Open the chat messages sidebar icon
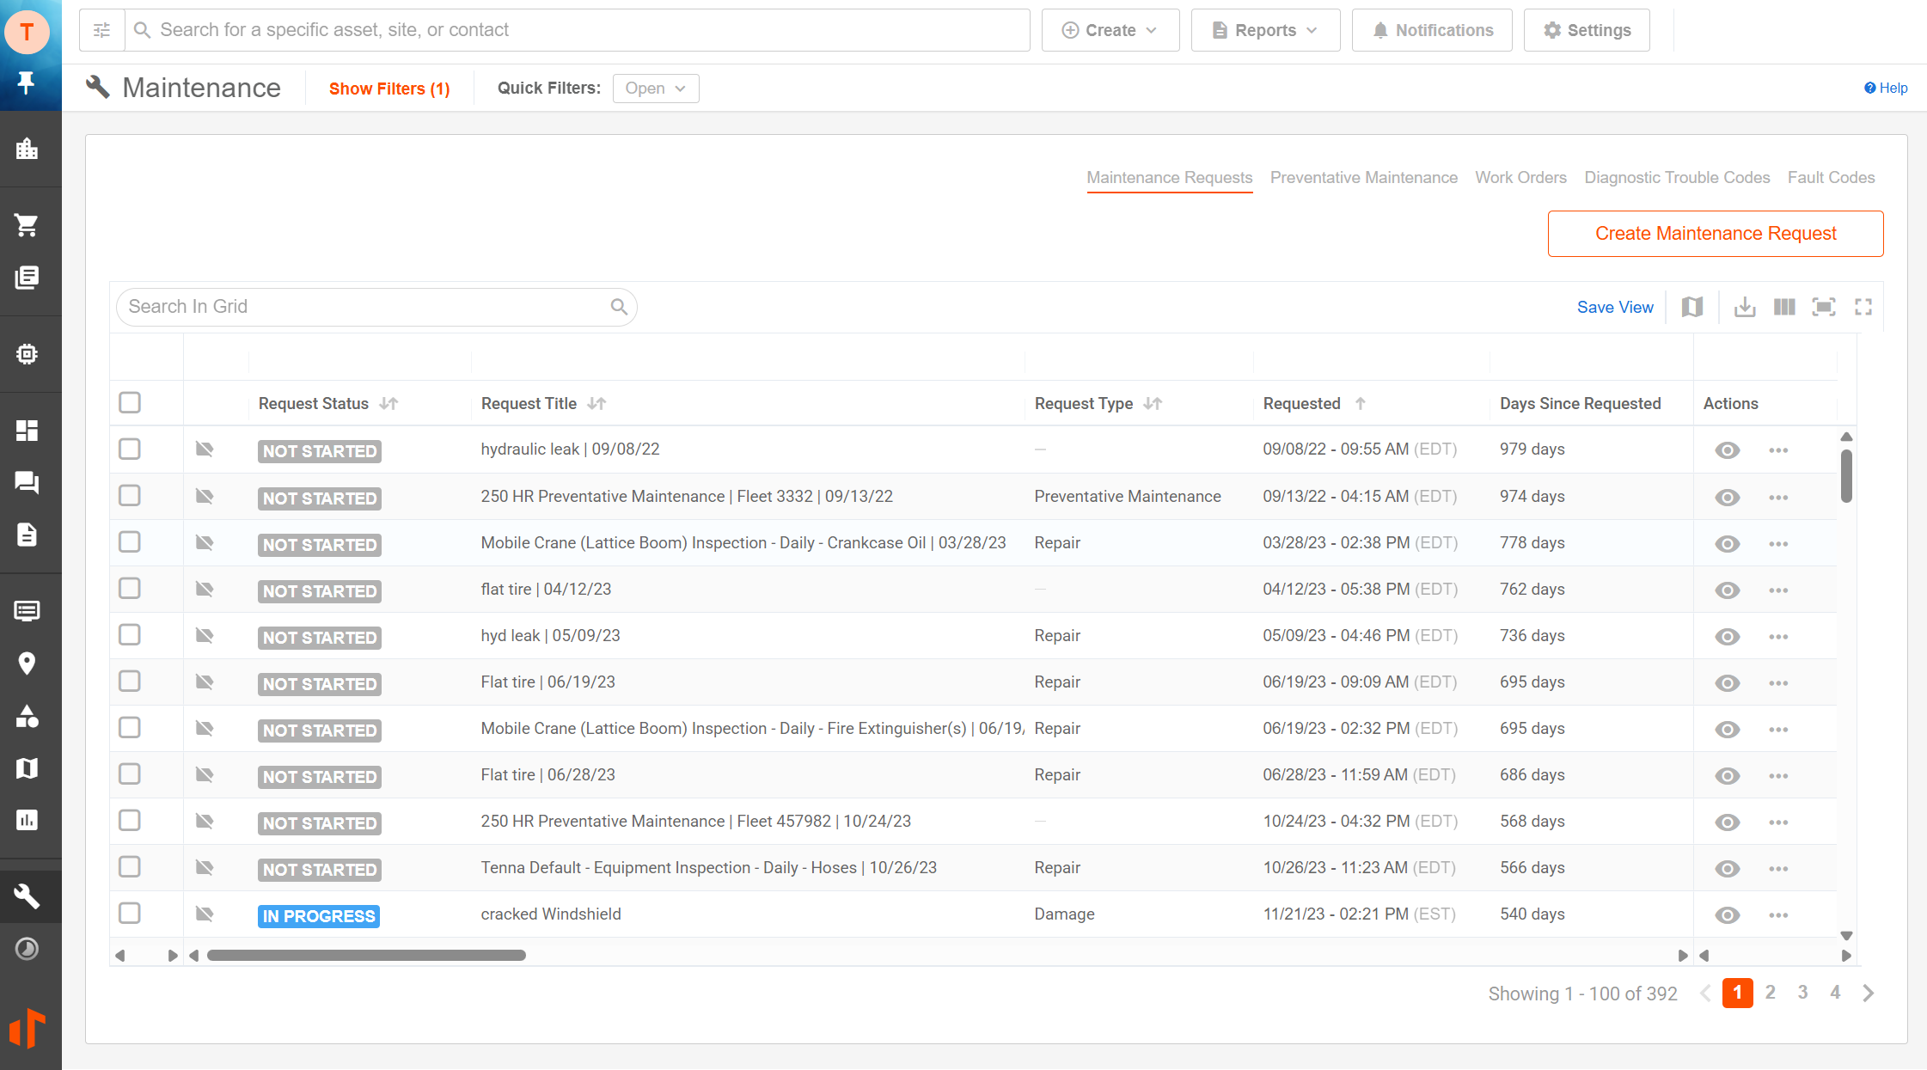The height and width of the screenshot is (1070, 1927). pos(27,482)
